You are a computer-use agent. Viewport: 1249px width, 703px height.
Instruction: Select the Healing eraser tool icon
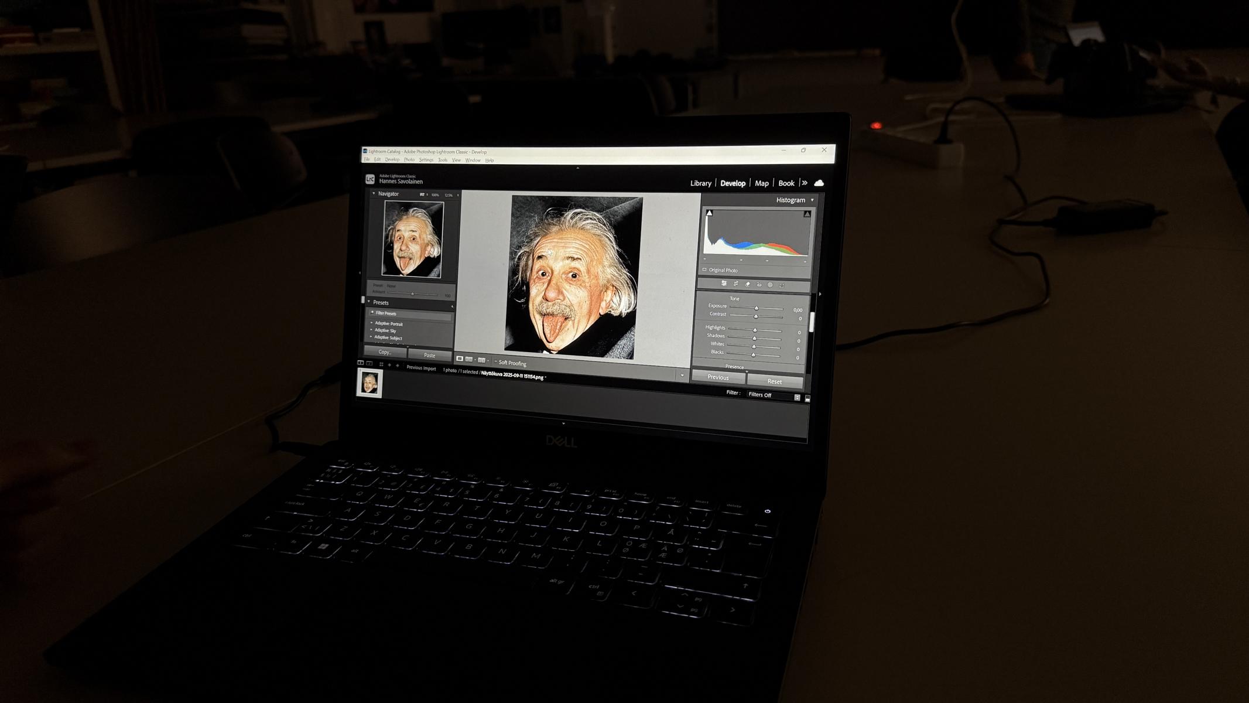(747, 284)
